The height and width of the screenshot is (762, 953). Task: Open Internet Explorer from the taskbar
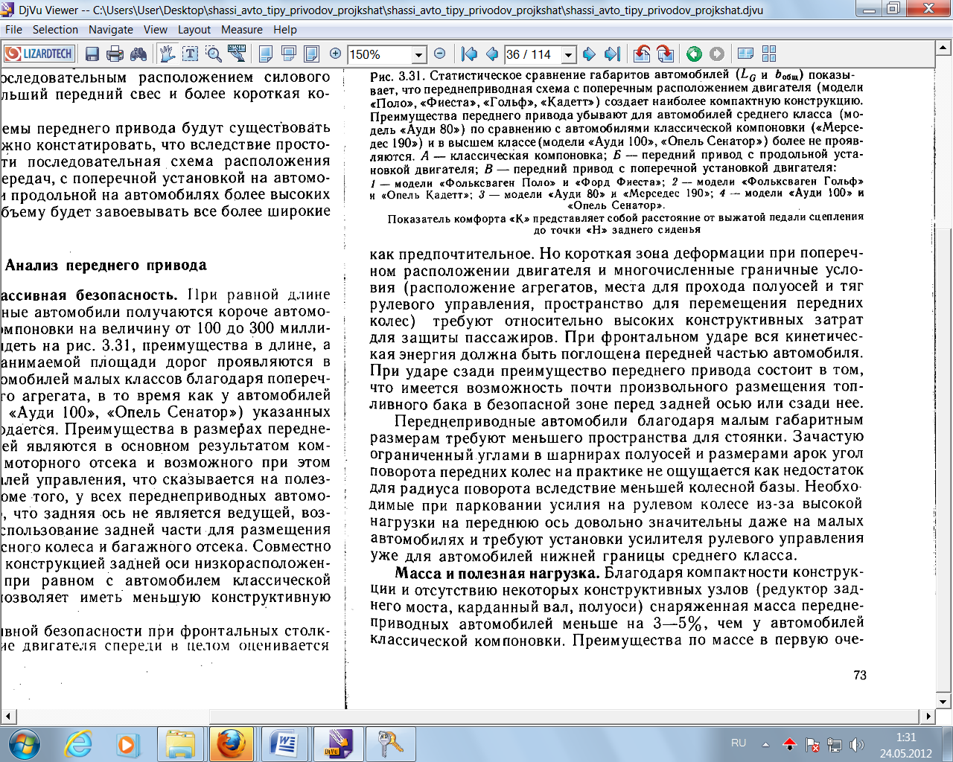(x=78, y=743)
